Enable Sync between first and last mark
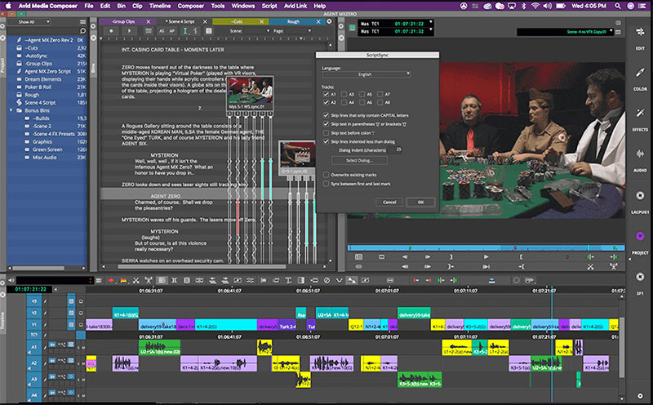 click(x=326, y=184)
